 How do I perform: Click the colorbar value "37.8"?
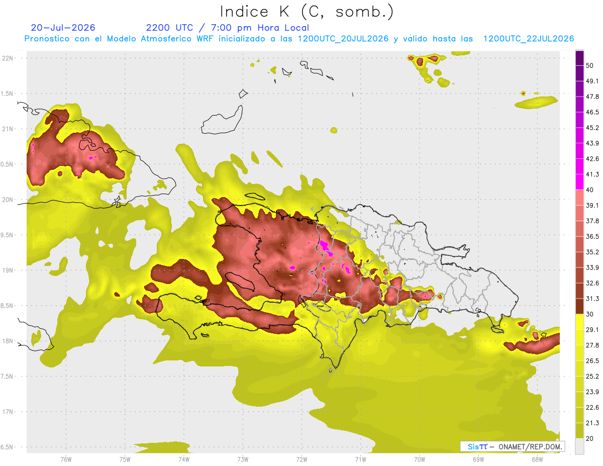[592, 221]
